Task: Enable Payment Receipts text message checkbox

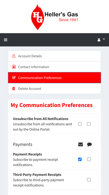Action: 89,159
